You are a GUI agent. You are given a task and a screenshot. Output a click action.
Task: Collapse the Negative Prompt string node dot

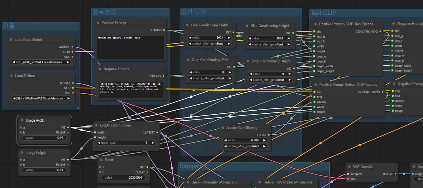tap(100, 69)
